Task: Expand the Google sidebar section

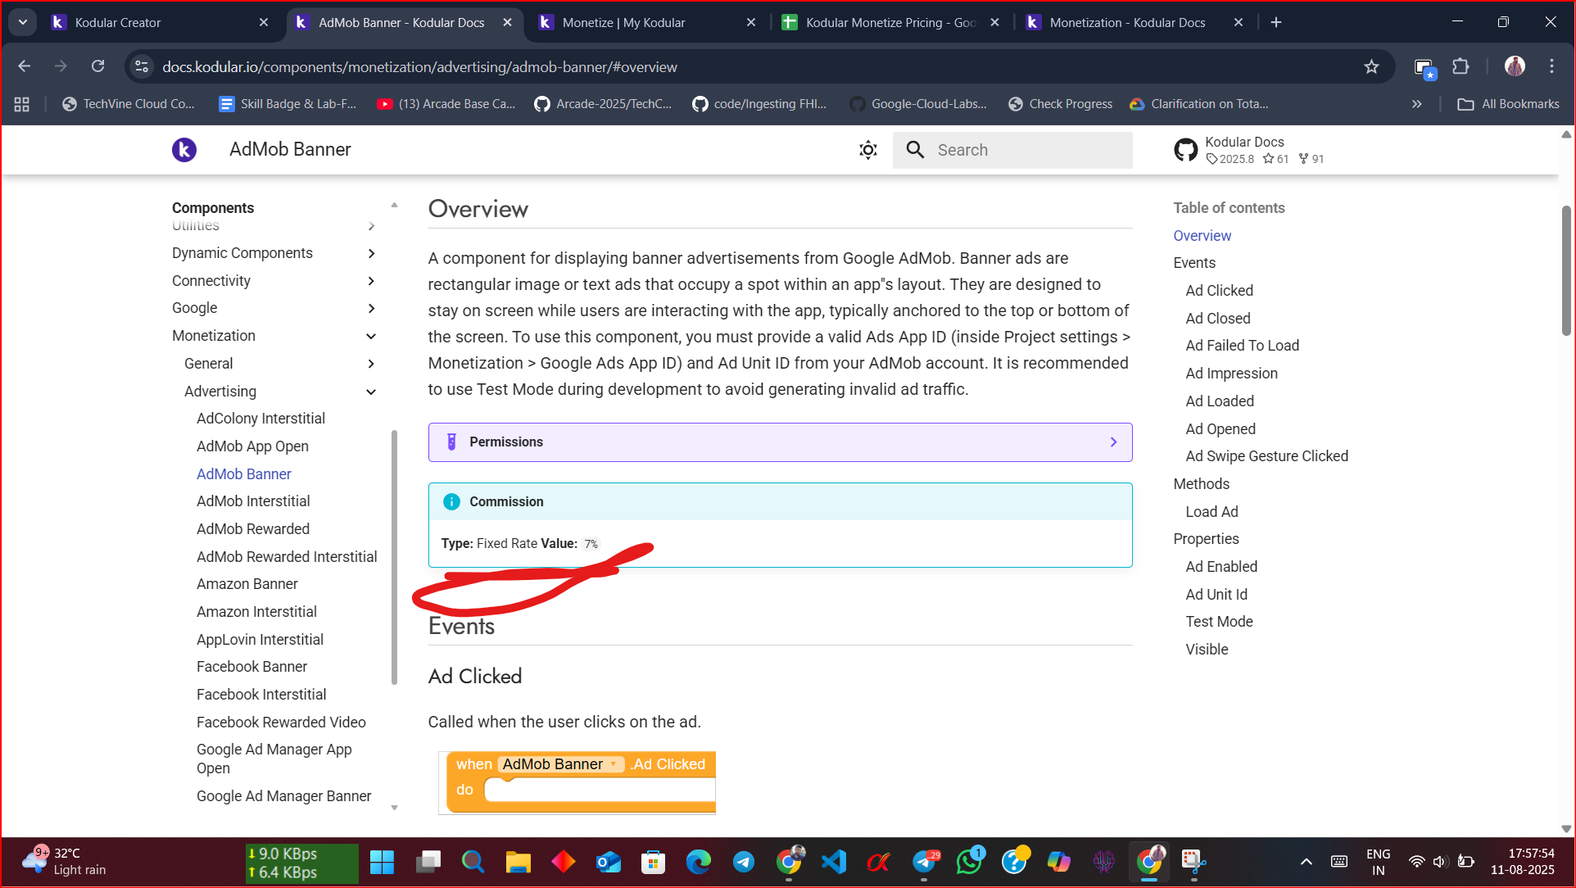Action: (371, 309)
